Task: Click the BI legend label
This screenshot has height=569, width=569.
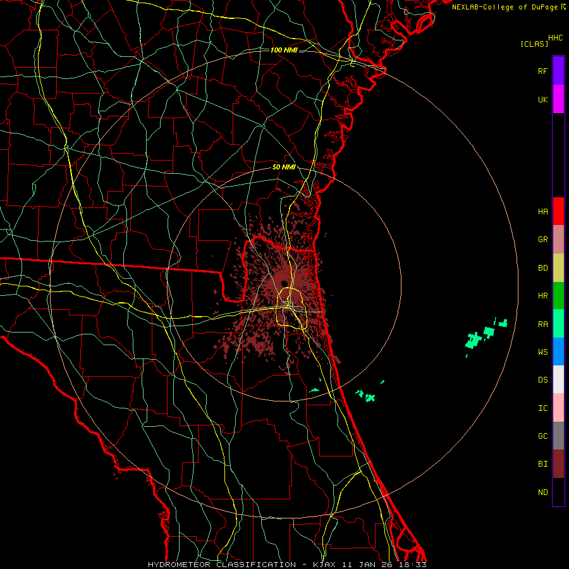Action: coord(542,464)
